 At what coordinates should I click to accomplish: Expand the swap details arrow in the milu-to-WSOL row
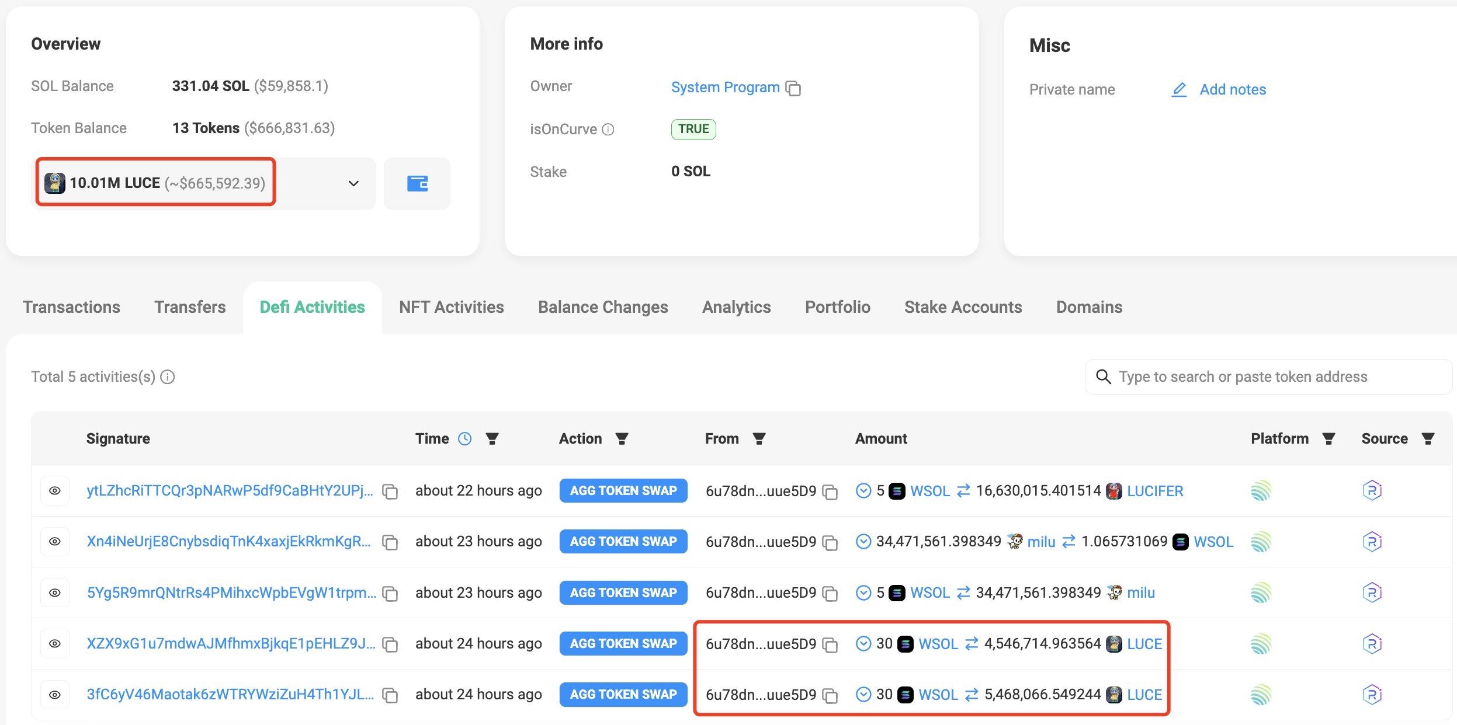click(x=863, y=542)
